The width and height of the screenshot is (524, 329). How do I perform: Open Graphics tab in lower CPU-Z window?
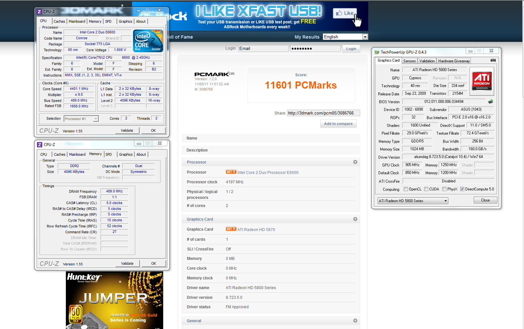126,154
